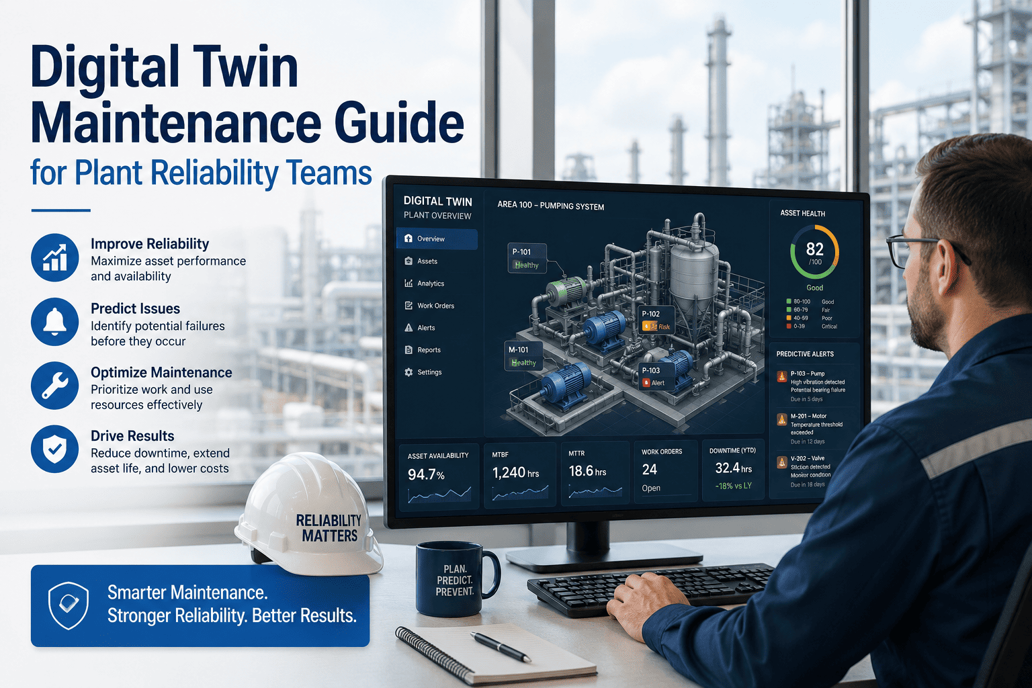The width and height of the screenshot is (1032, 688).
Task: Click the red 0-39 Critical legend swatch
Action: (789, 326)
